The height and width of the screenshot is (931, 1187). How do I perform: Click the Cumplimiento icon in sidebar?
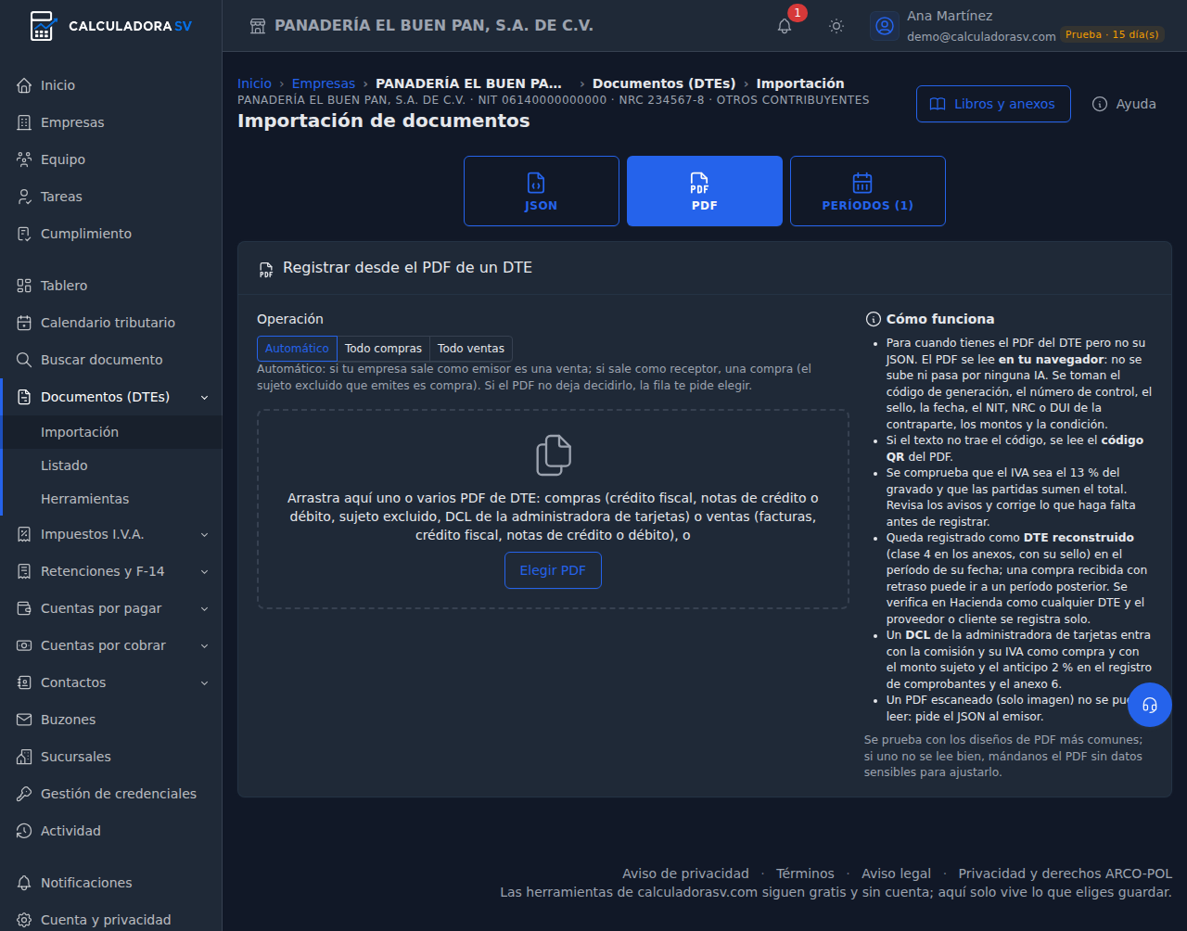(24, 234)
